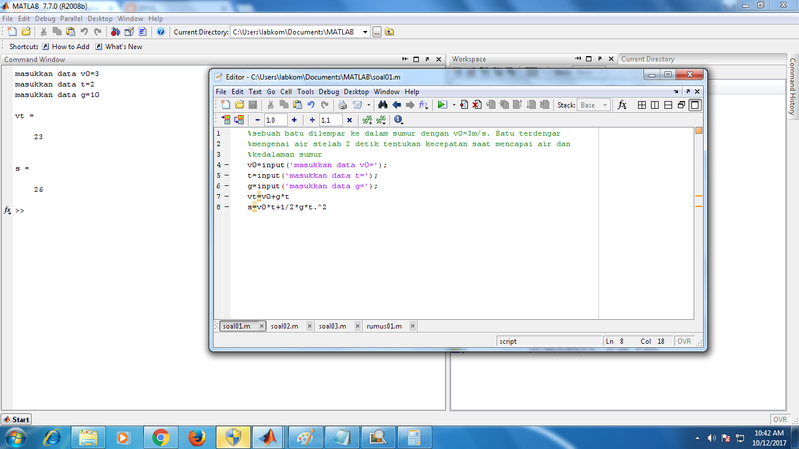799x449 pixels.
Task: Click the 1.0 increment value field
Action: (275, 120)
